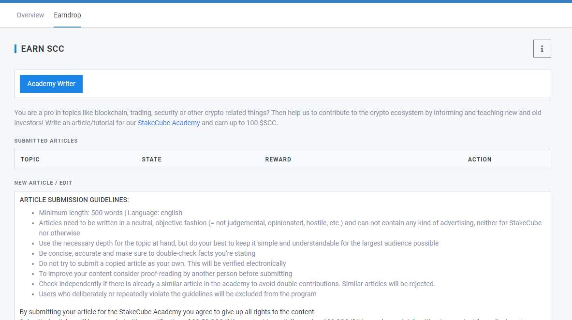The width and height of the screenshot is (572, 320).
Task: Click the EARN SCC heading
Action: (x=43, y=49)
